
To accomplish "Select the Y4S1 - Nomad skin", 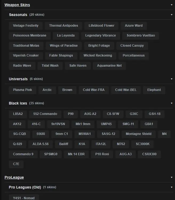I will (24, 198).
